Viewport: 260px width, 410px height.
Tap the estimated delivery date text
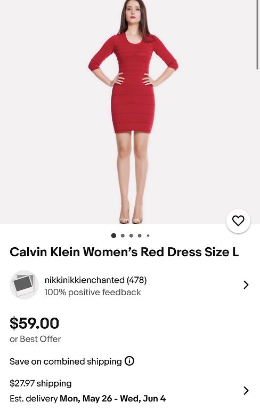(88, 398)
